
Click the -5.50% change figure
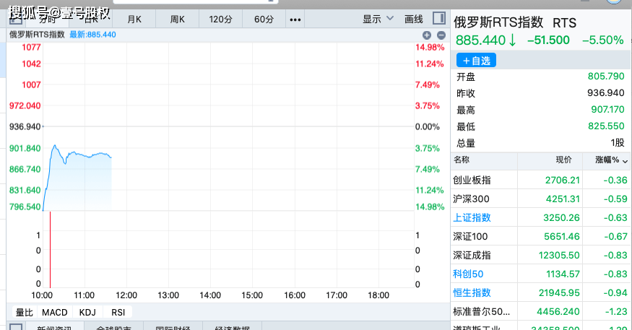(x=602, y=40)
